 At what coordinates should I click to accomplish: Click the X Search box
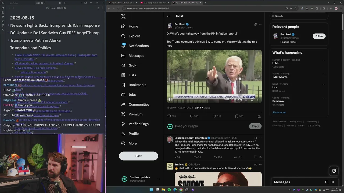coord(299,16)
